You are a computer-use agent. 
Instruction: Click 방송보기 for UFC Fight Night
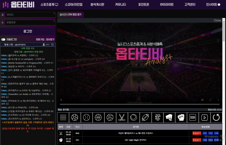(197, 140)
